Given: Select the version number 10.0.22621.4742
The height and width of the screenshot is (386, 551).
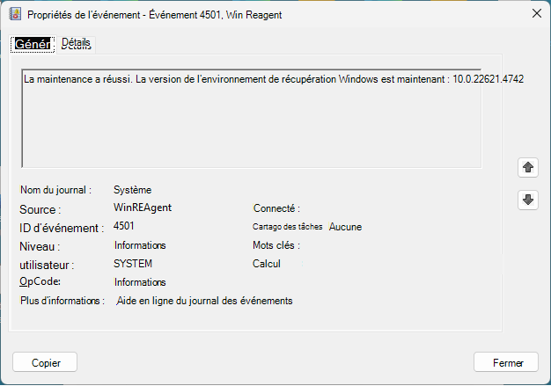Looking at the screenshot, I should pyautogui.click(x=489, y=79).
